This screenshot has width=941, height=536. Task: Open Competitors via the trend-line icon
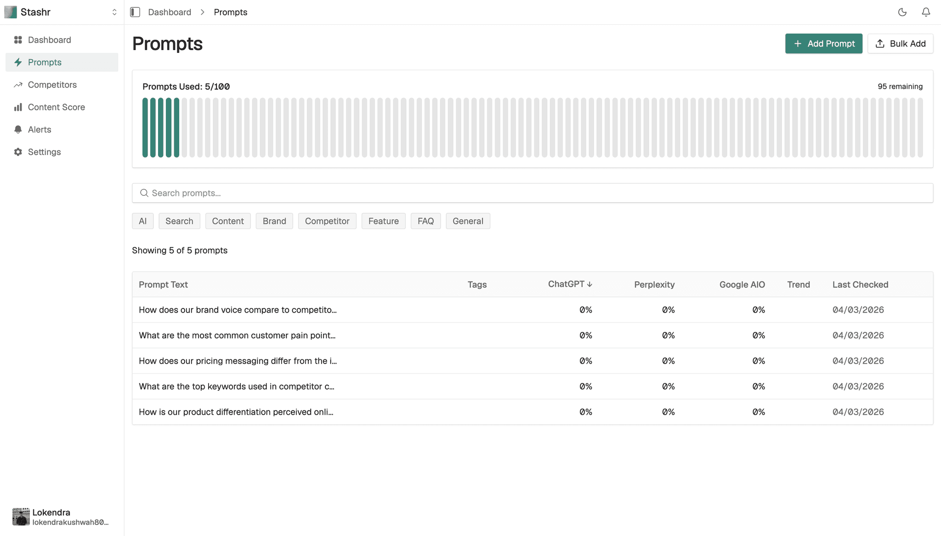[18, 85]
